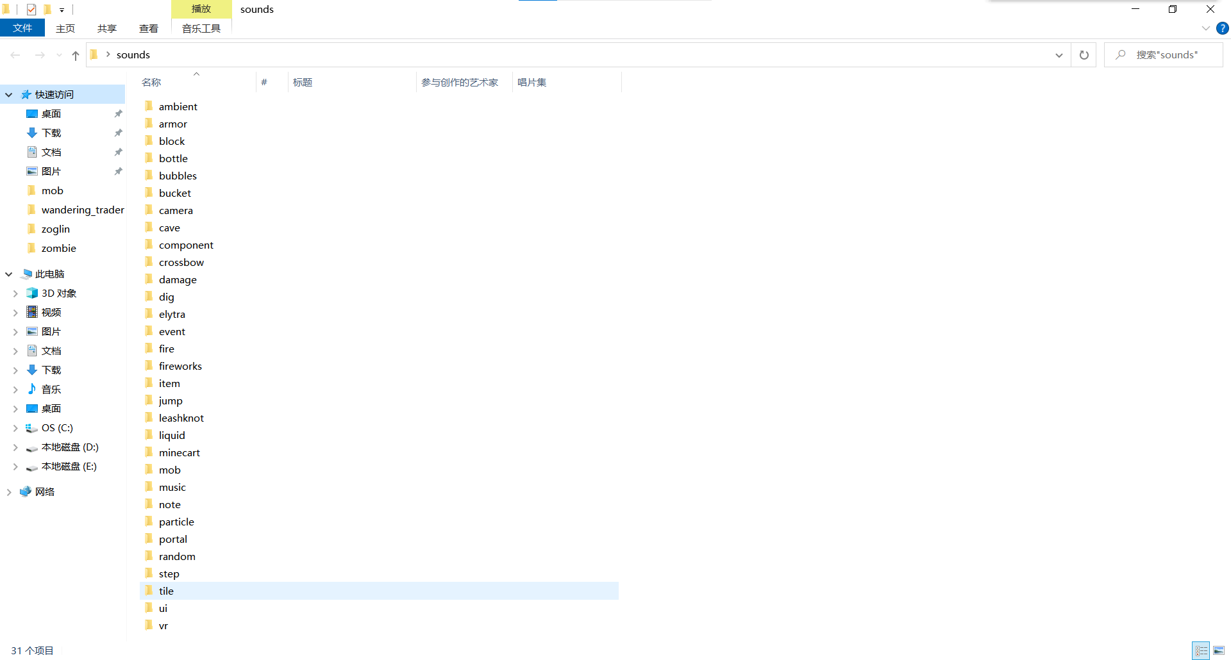Click the OS (C:) drive icon
The image size is (1231, 660).
click(32, 427)
